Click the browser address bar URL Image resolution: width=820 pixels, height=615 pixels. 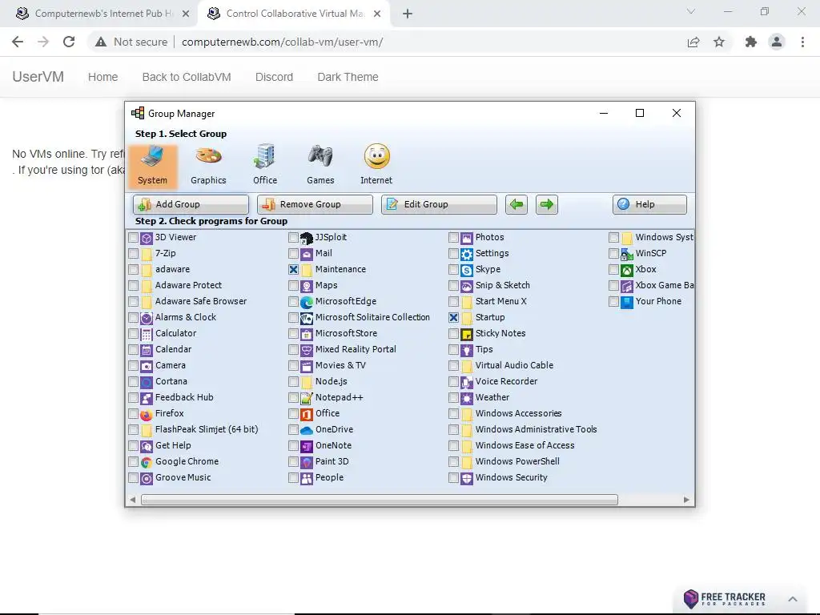(x=283, y=42)
